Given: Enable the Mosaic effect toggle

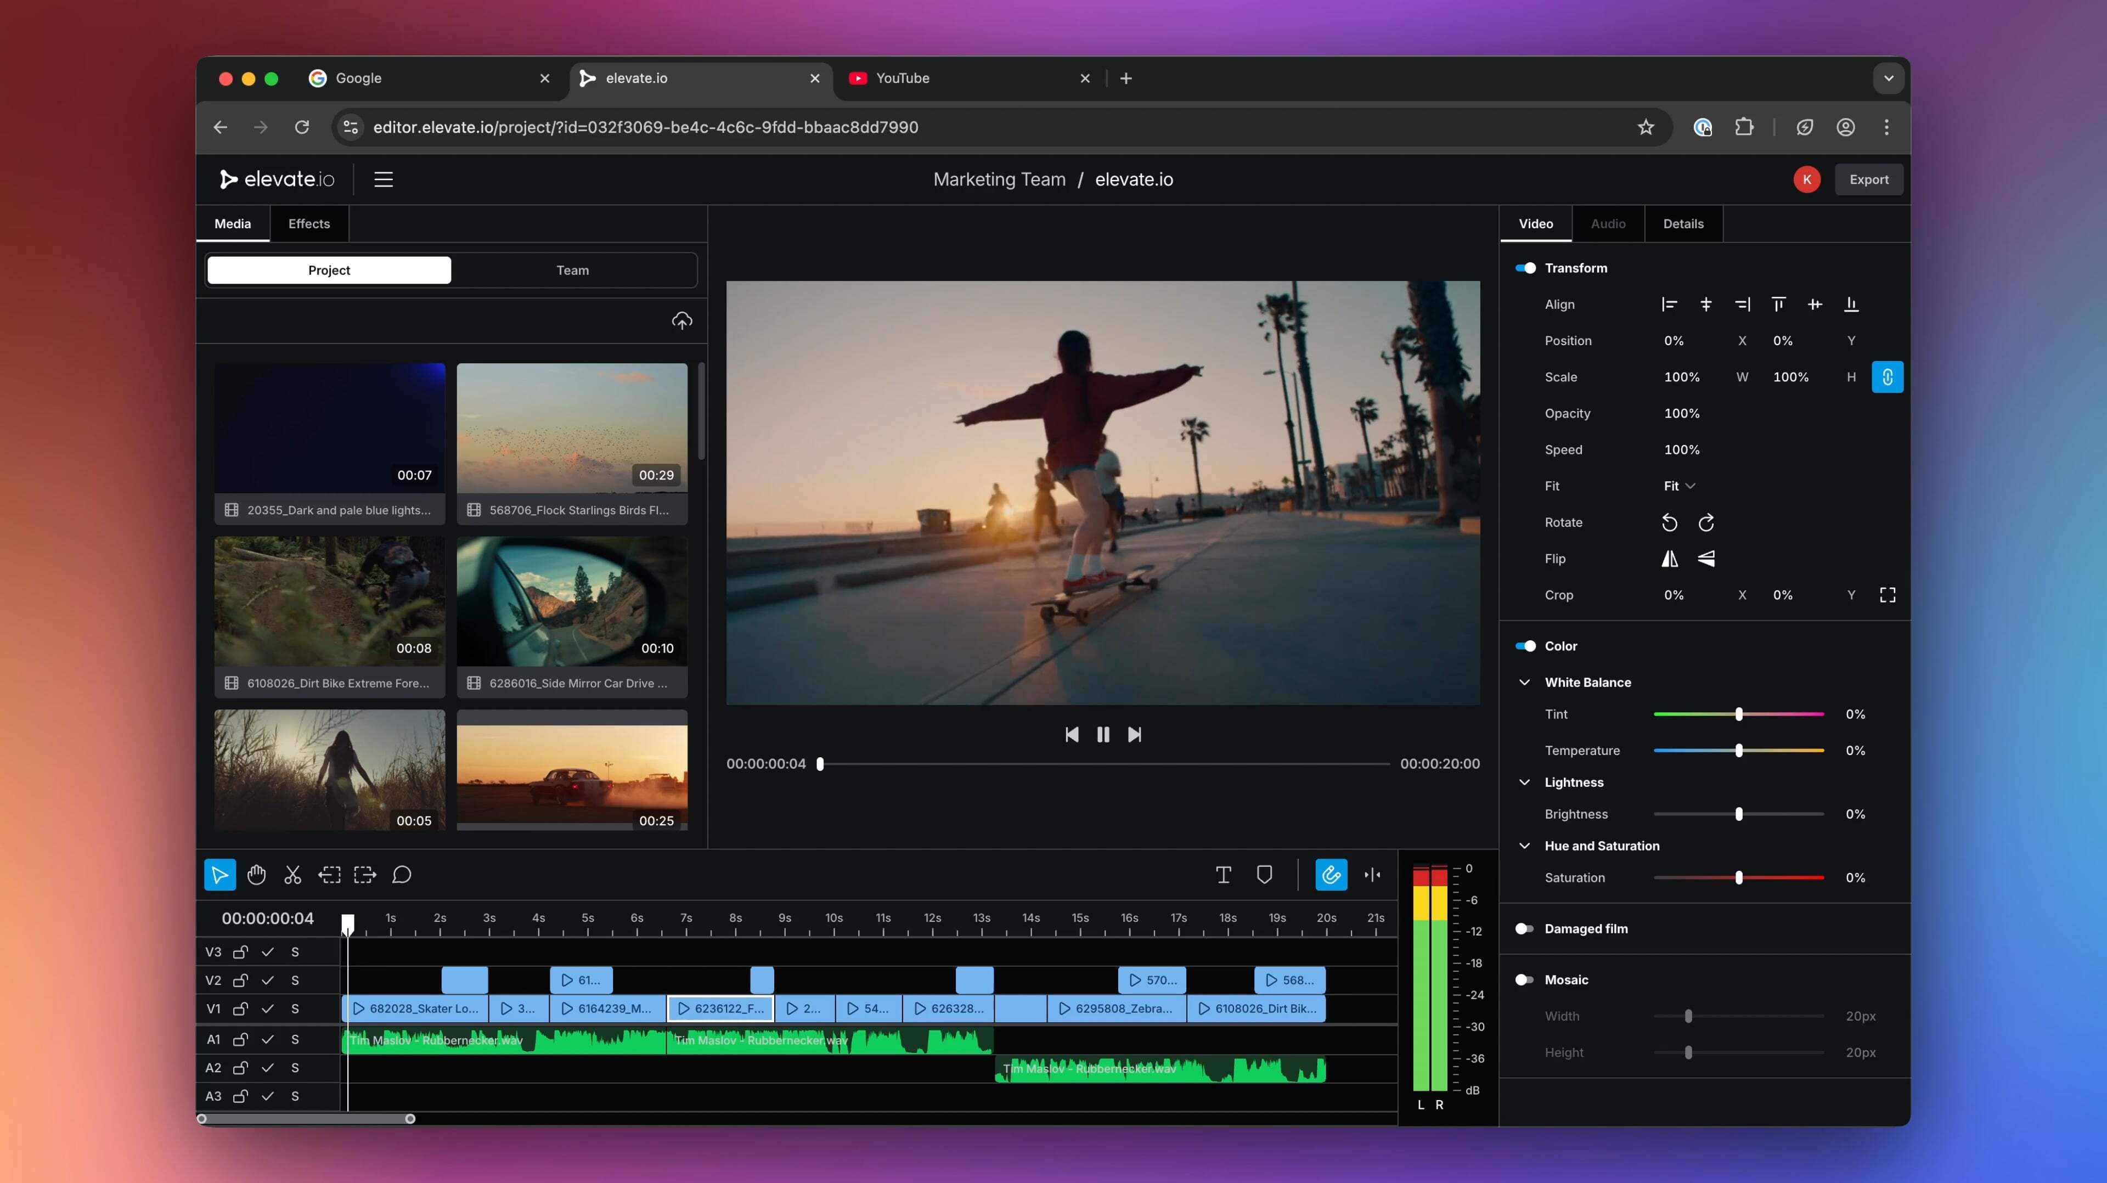Looking at the screenshot, I should [1524, 980].
